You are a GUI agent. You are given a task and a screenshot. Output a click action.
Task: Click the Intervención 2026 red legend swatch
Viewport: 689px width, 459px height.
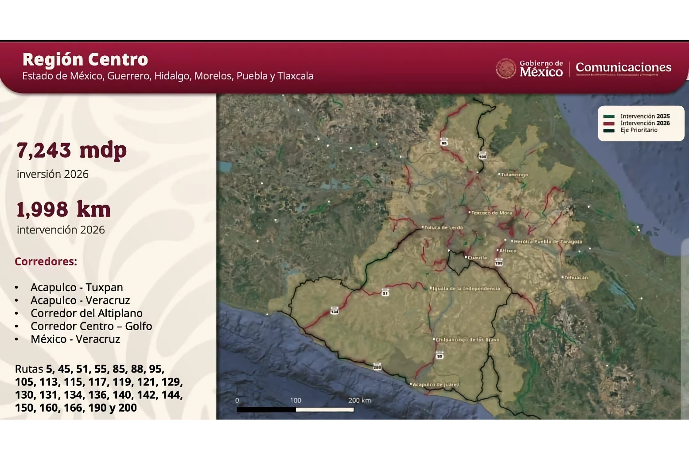click(609, 124)
